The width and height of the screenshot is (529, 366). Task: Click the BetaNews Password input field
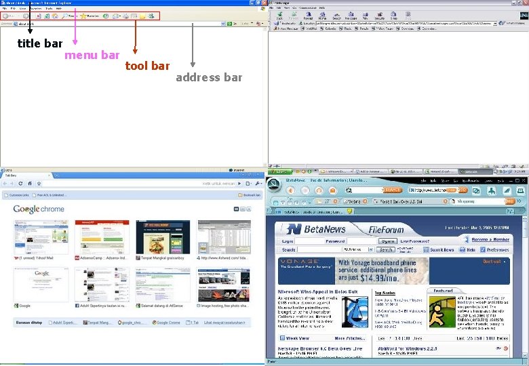point(361,241)
